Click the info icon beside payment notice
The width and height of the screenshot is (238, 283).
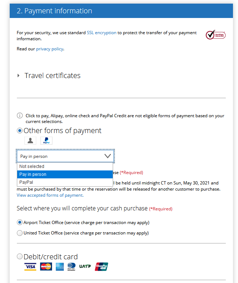click(20, 116)
